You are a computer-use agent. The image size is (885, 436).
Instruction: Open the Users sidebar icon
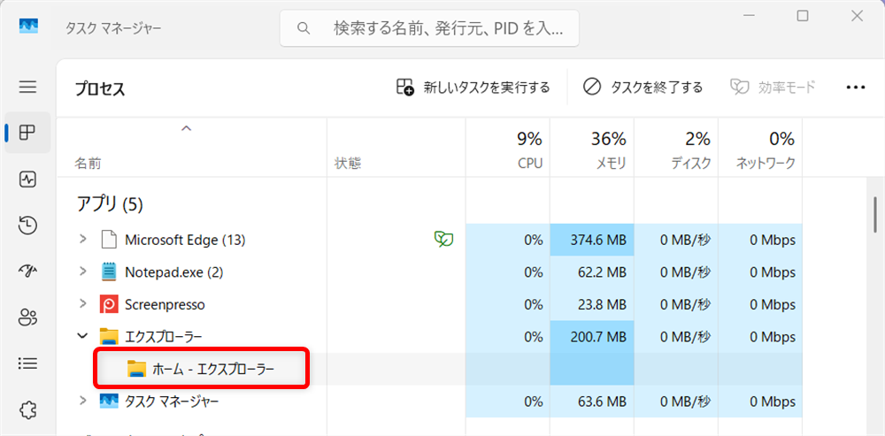[x=27, y=317]
